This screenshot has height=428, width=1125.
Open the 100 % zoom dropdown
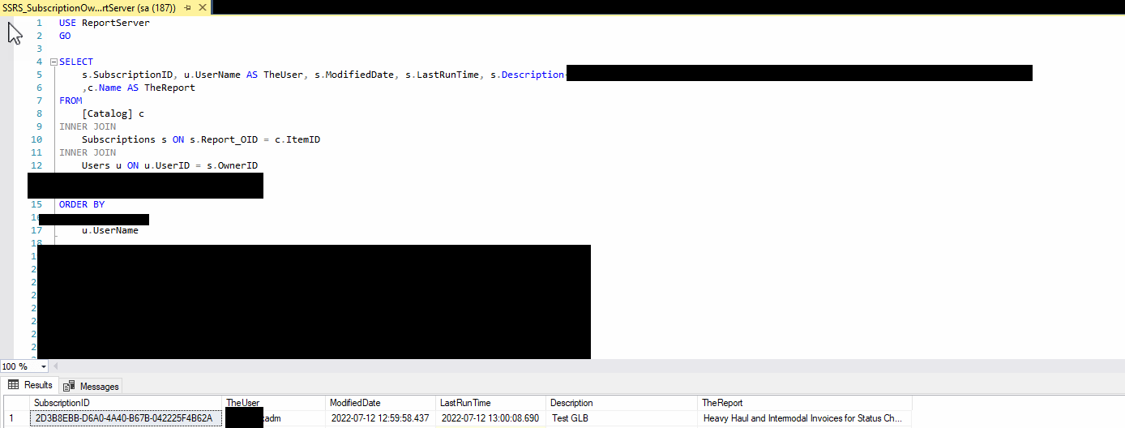[43, 366]
